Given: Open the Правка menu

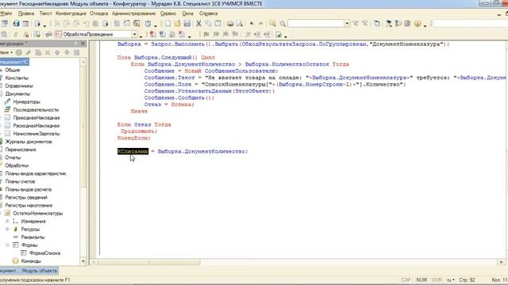Looking at the screenshot, I should click(26, 13).
